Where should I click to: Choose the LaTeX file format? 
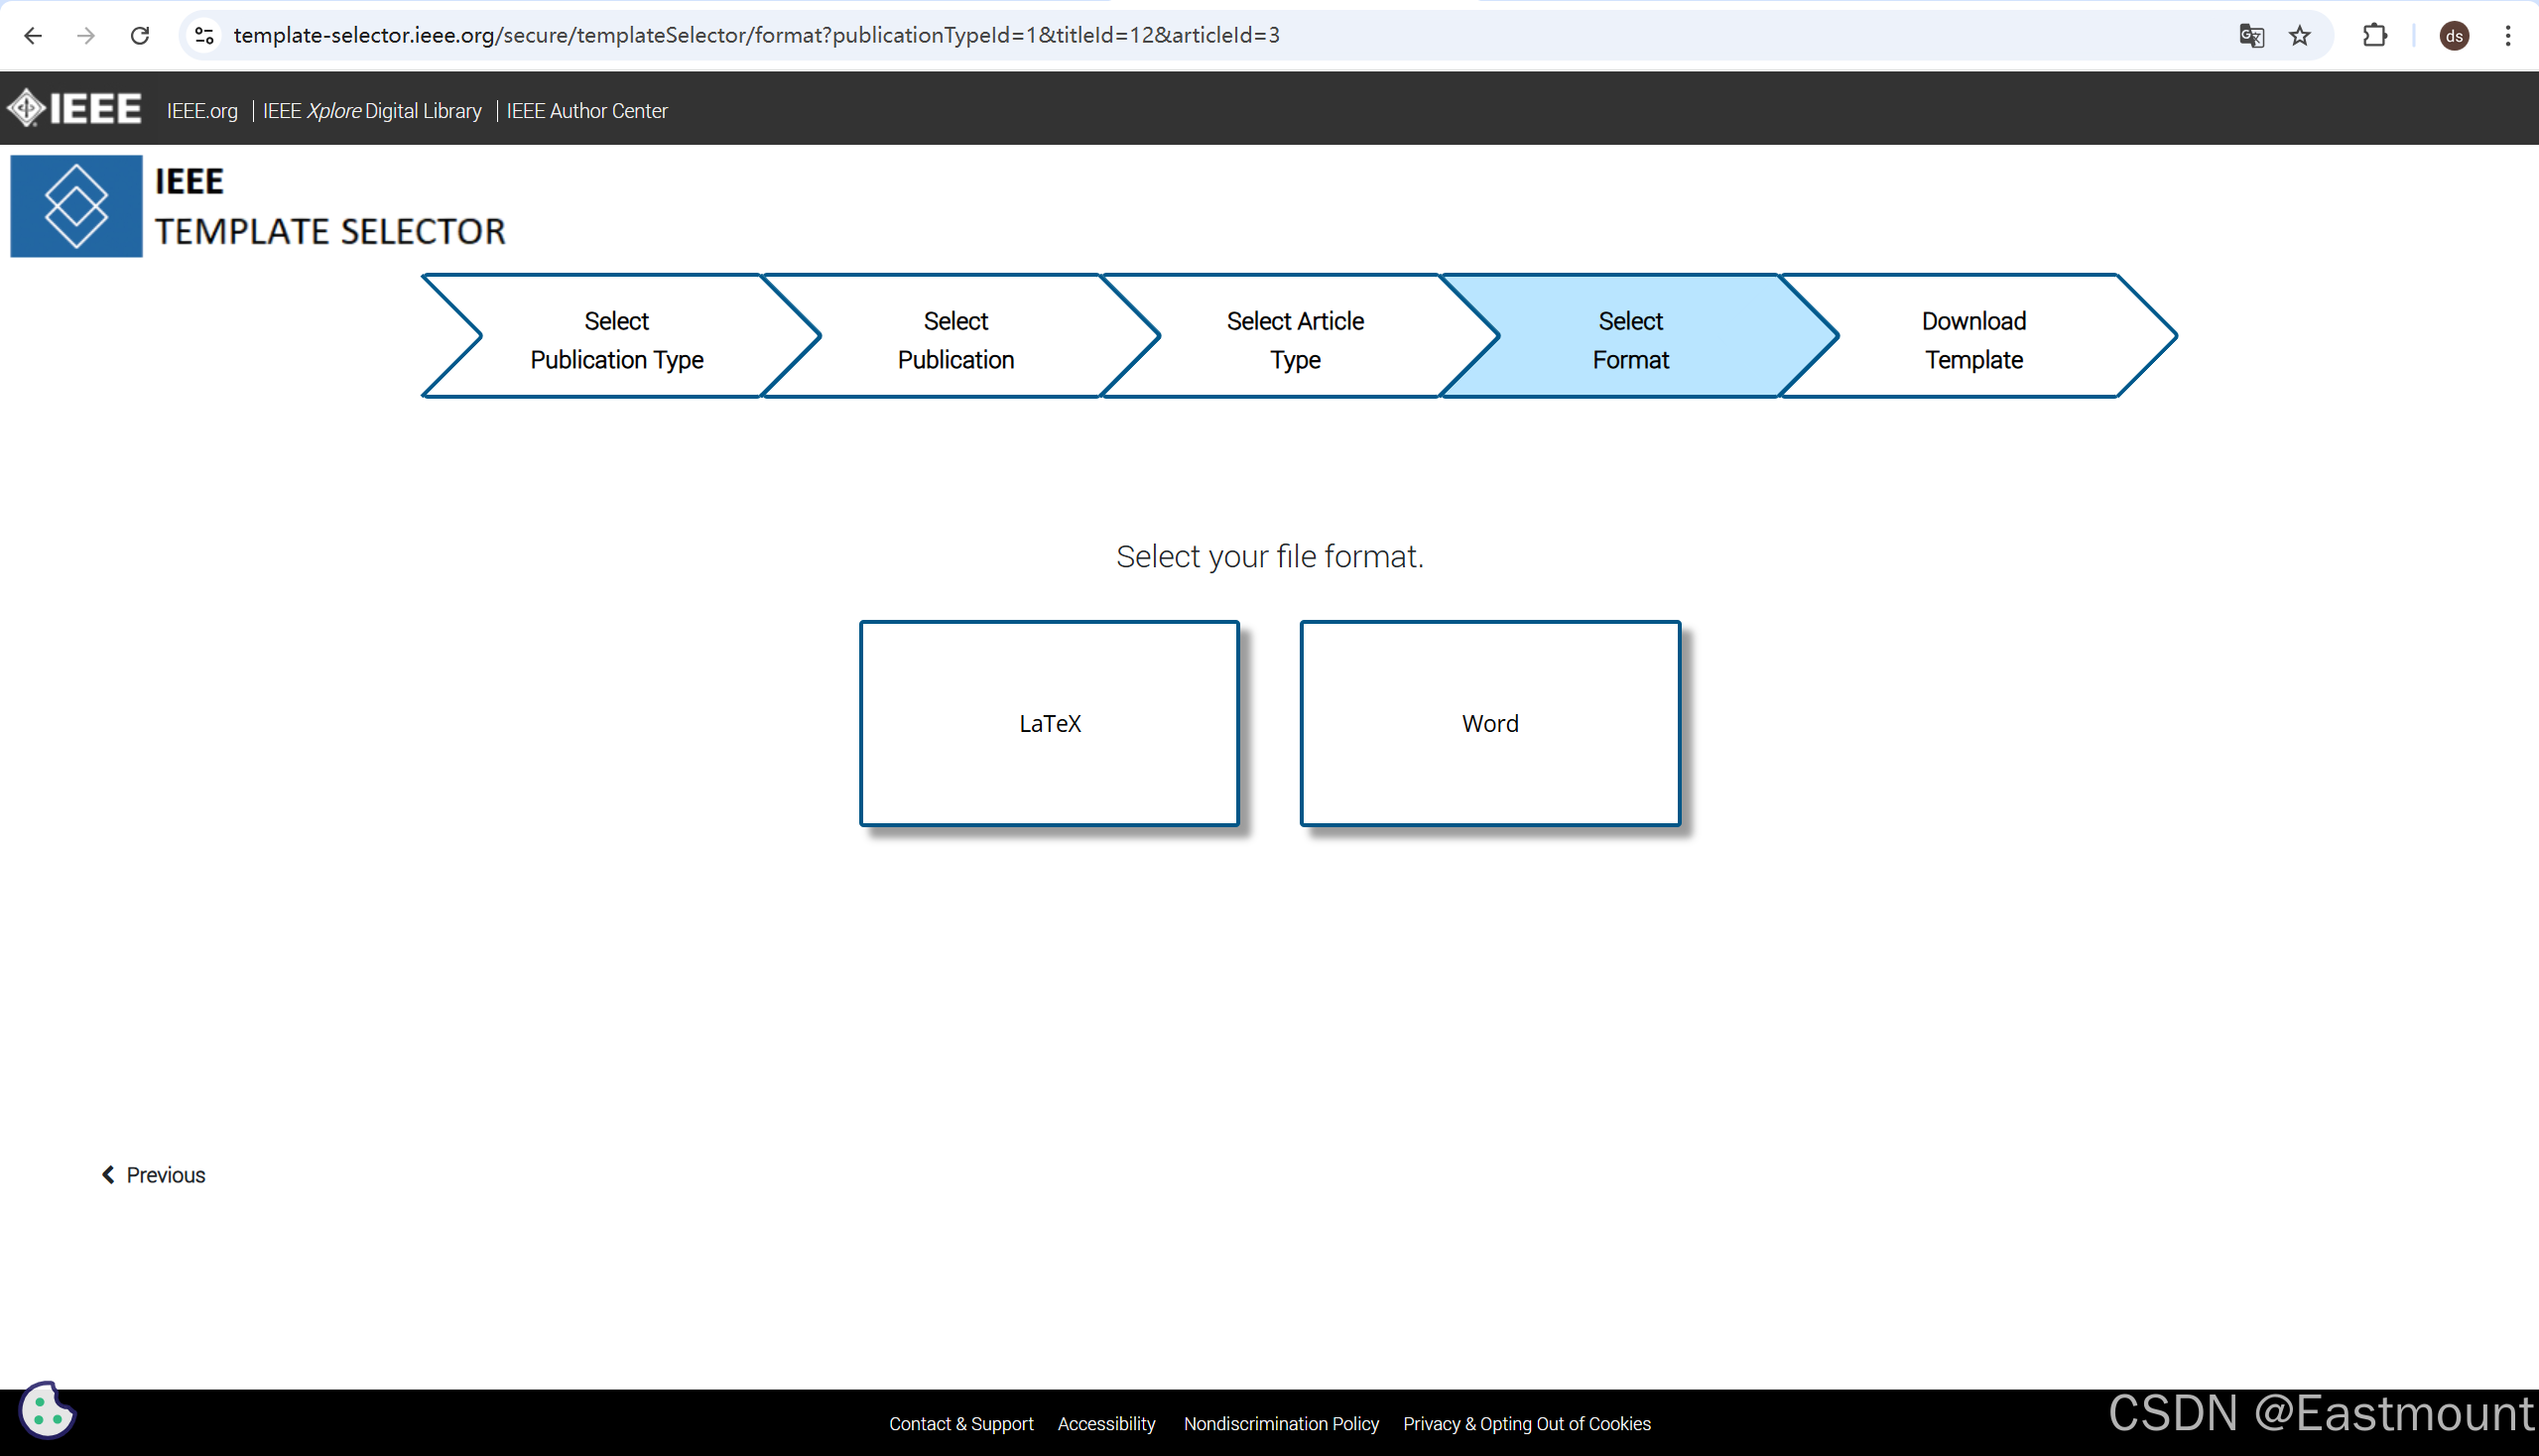pyautogui.click(x=1050, y=723)
